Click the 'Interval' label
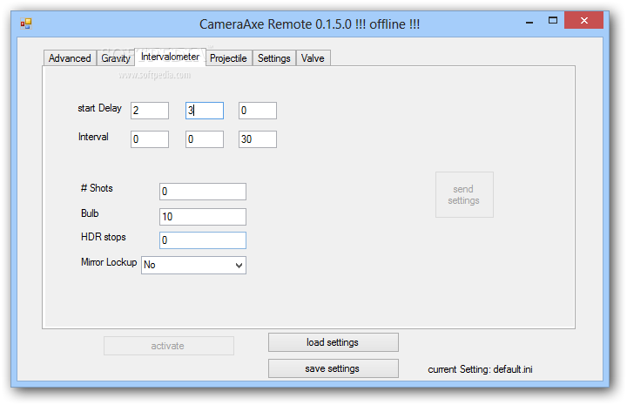 [x=93, y=137]
